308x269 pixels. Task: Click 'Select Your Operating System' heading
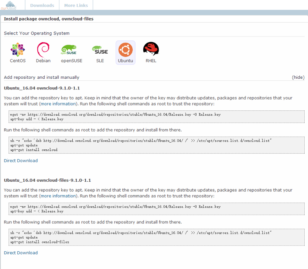pos(37,33)
